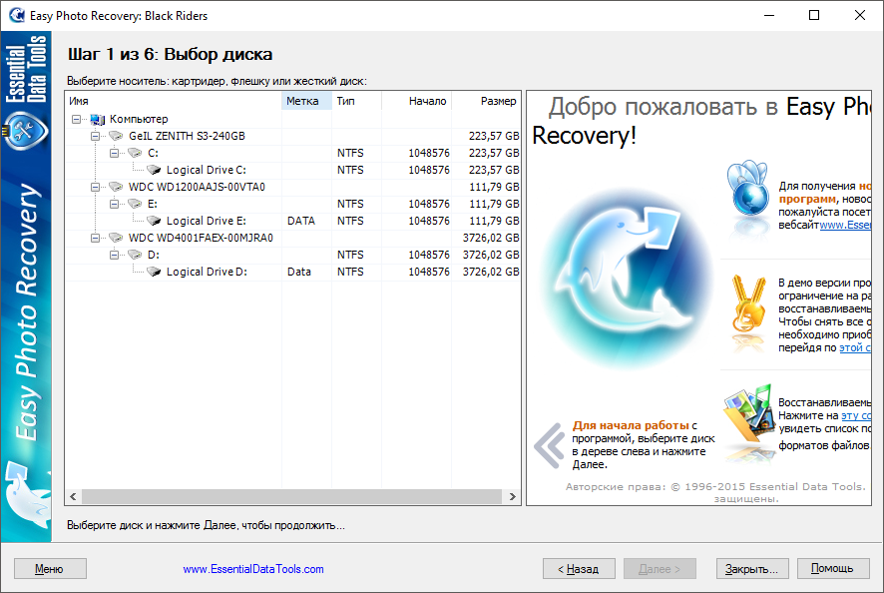Click the Далее button
Viewport: 884px width, 593px height.
[x=660, y=569]
